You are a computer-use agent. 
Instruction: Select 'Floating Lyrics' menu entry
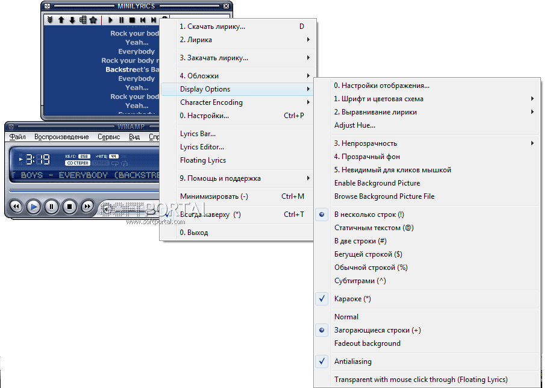[x=237, y=160]
